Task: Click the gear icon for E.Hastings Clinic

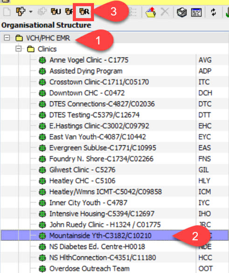Action: click(42, 126)
